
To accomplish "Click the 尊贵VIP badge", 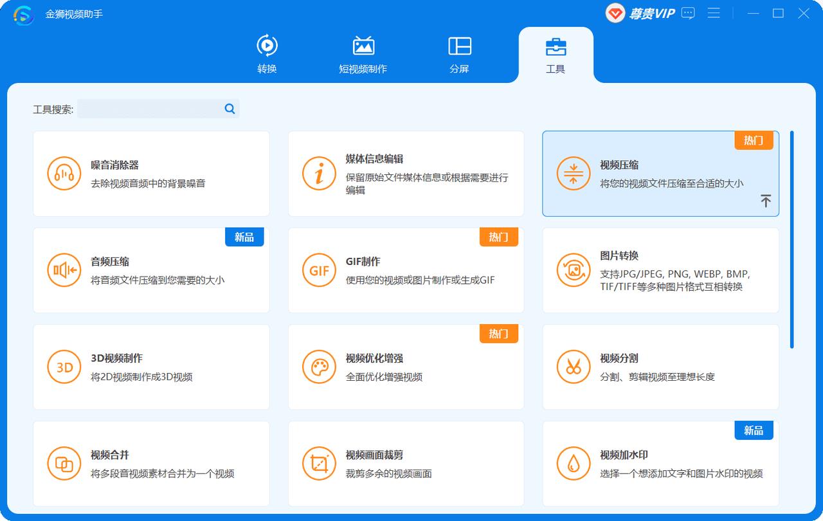I will 640,13.
